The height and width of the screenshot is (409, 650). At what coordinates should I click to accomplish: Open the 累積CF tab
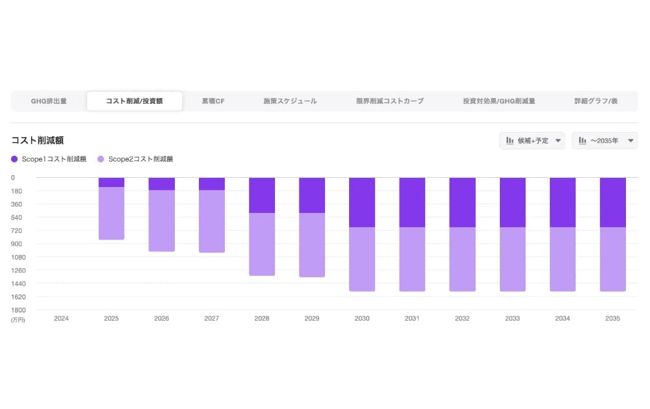(x=213, y=101)
